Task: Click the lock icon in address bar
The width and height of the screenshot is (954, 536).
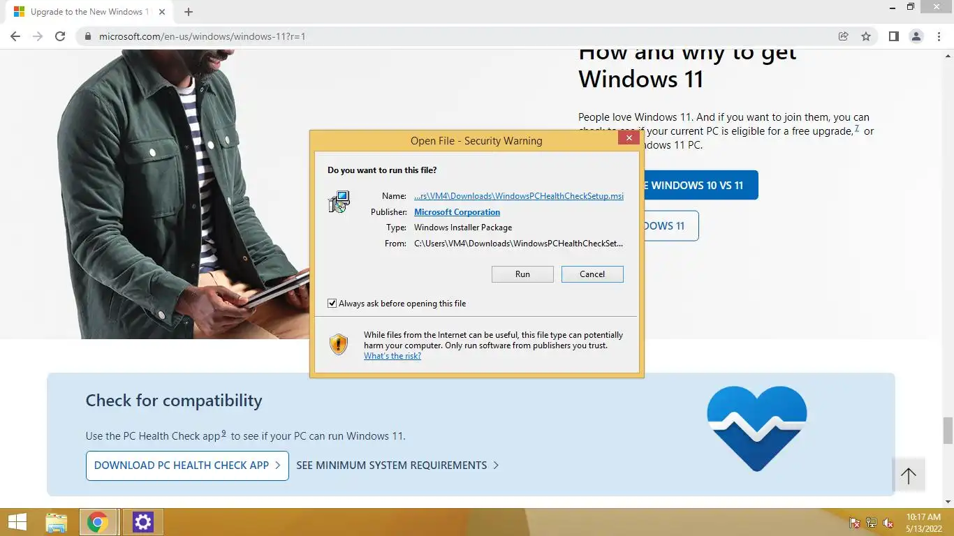Action: [x=87, y=36]
